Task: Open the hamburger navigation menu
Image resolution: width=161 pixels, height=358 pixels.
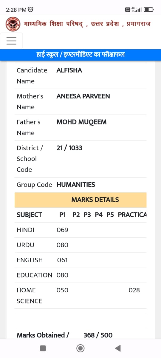Action: tap(11, 41)
